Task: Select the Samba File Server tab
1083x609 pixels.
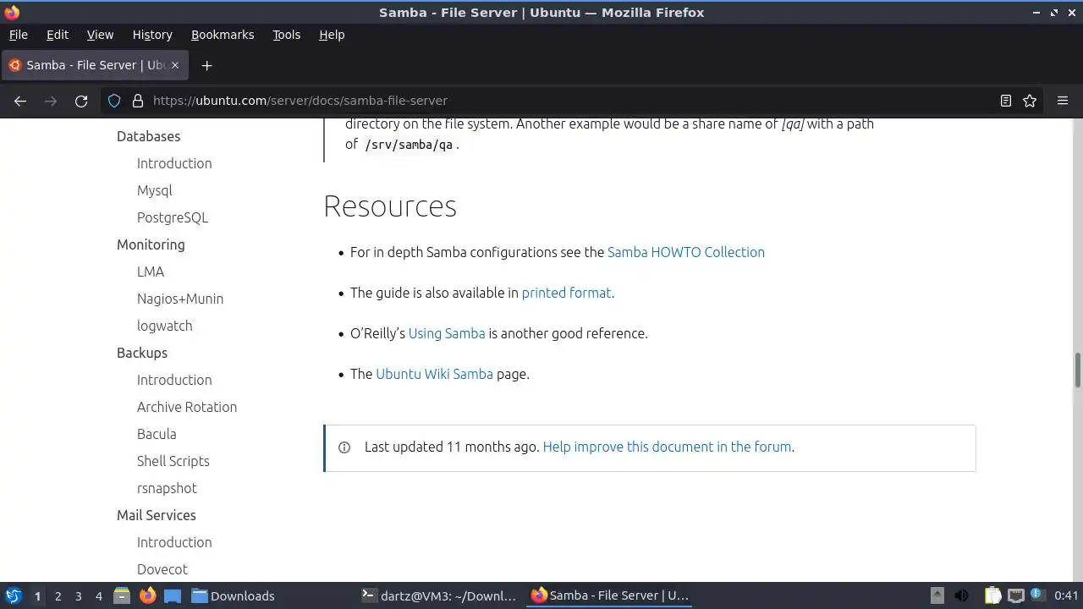Action: click(93, 65)
